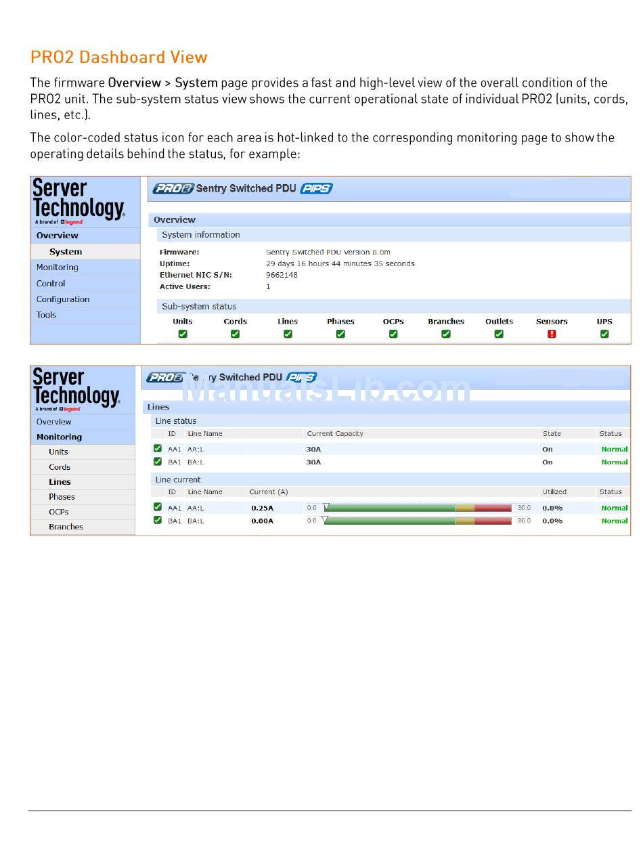
Task: Click the AA:L line name in Line status
Action: point(196,449)
